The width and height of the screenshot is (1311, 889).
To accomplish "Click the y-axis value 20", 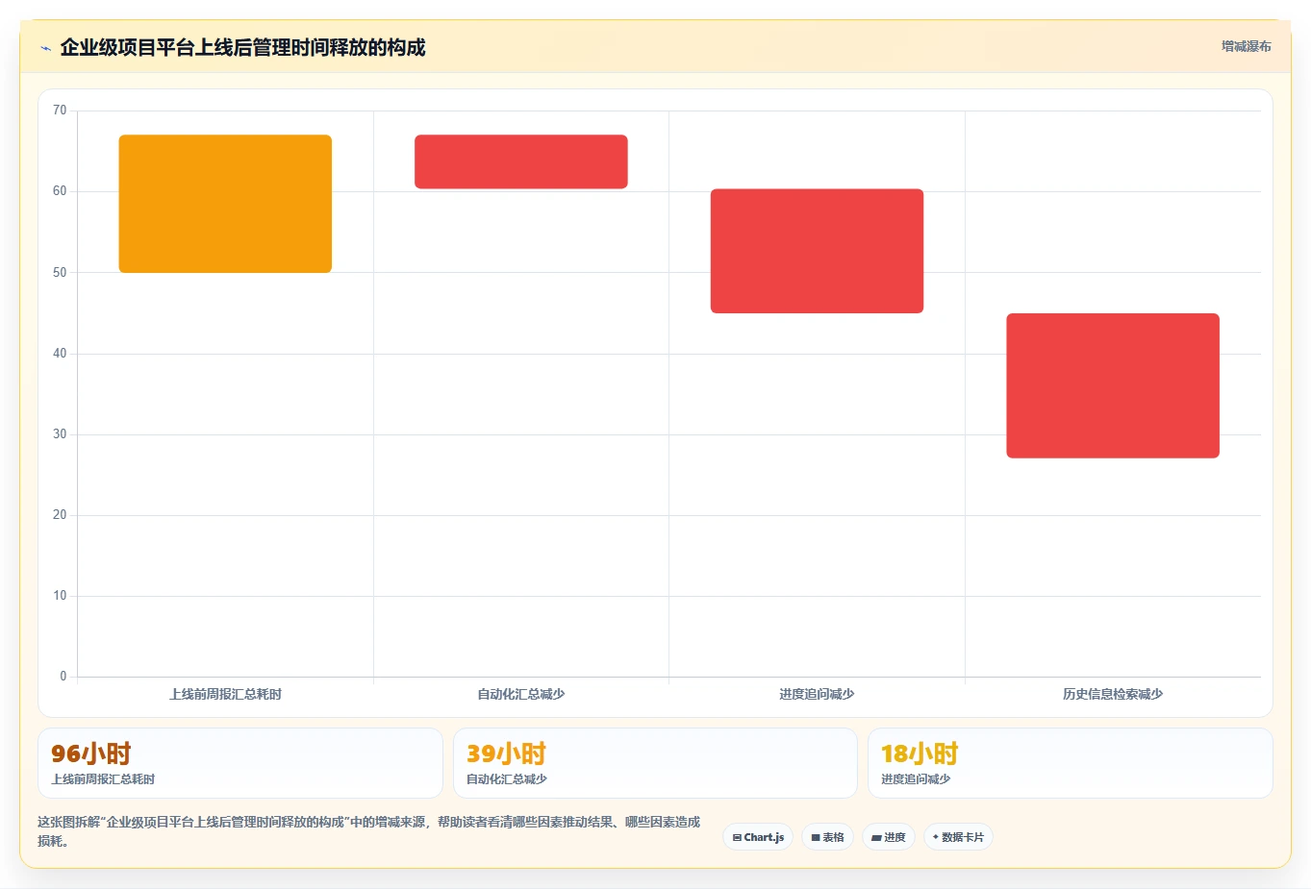I will coord(60,515).
